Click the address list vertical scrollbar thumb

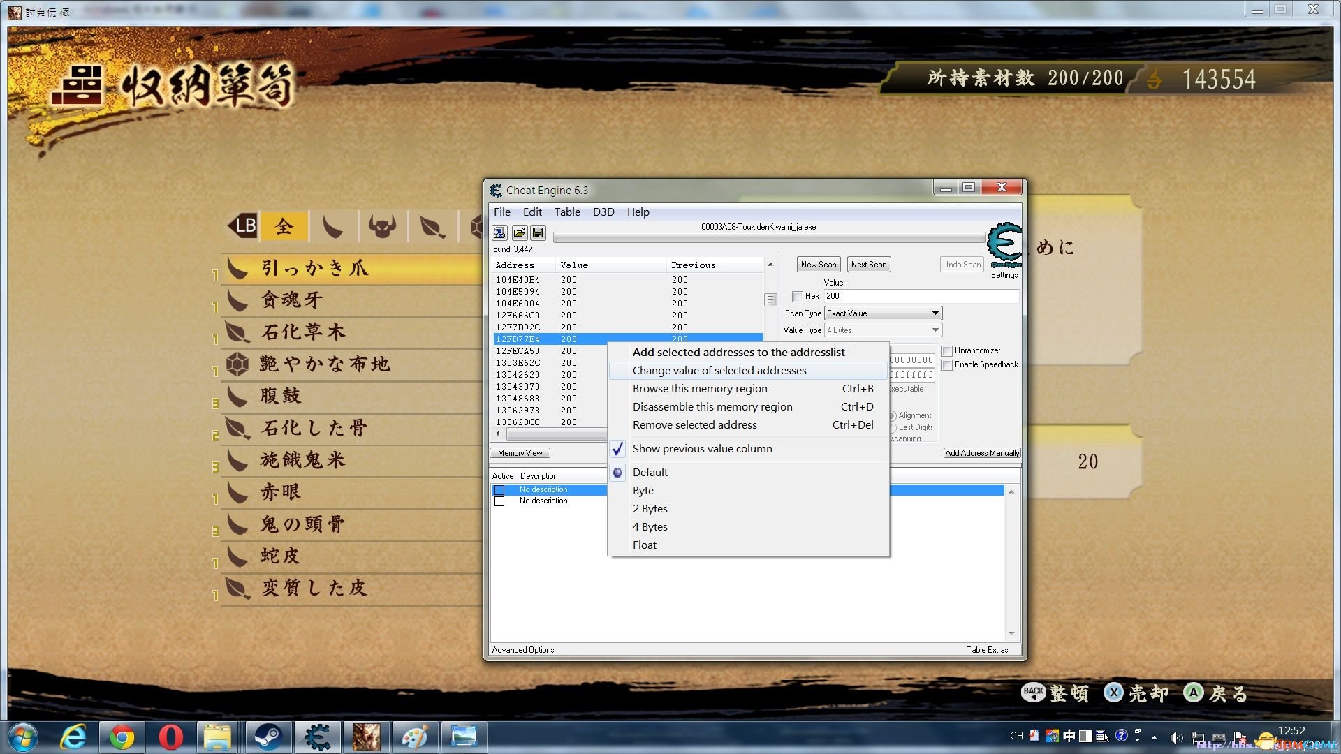pyautogui.click(x=770, y=300)
